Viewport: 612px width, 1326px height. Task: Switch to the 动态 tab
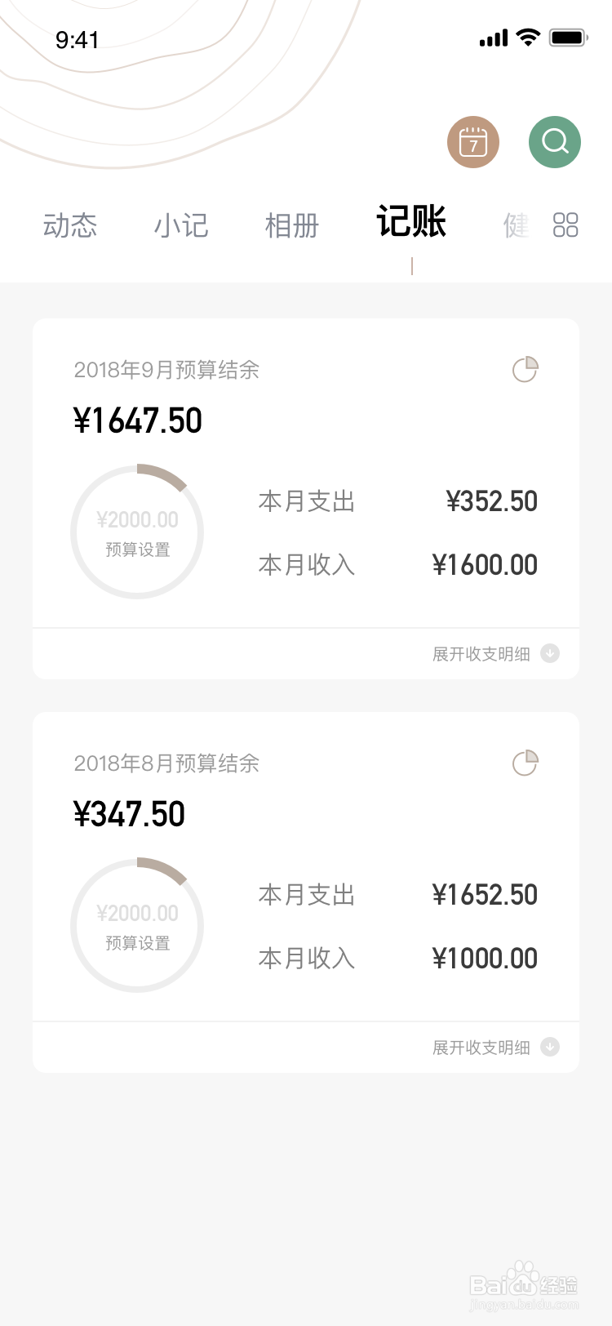click(x=70, y=225)
